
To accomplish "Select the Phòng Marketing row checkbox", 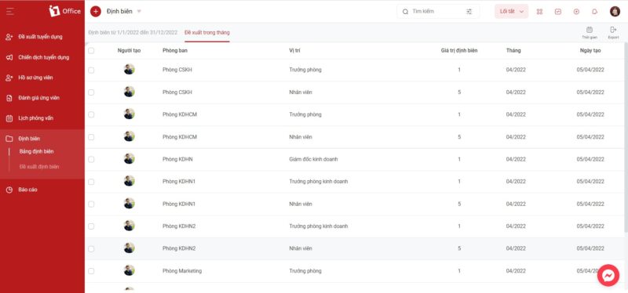I will coord(91,271).
